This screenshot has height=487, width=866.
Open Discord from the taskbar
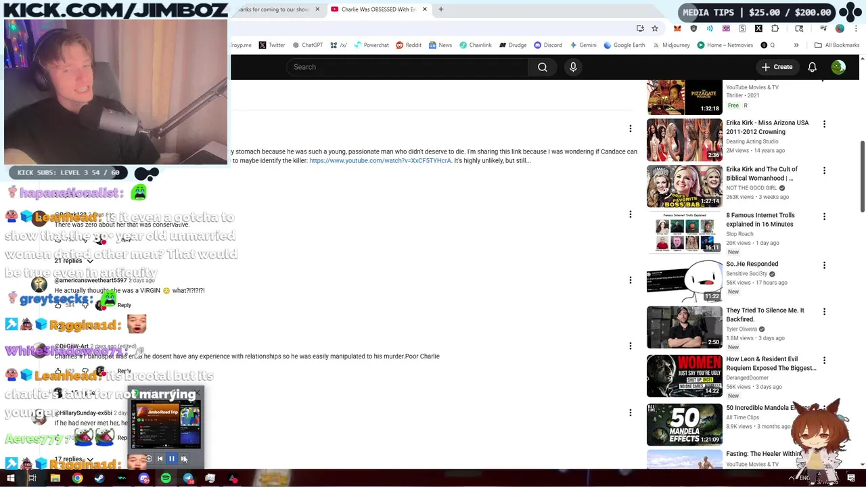click(x=144, y=479)
